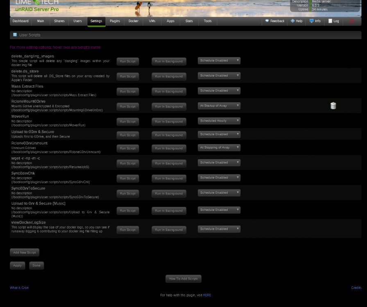This screenshot has width=367, height=307.
Task: Open schedule dropdown for Upload to Grv & Secure (Music)
Action: (219, 210)
